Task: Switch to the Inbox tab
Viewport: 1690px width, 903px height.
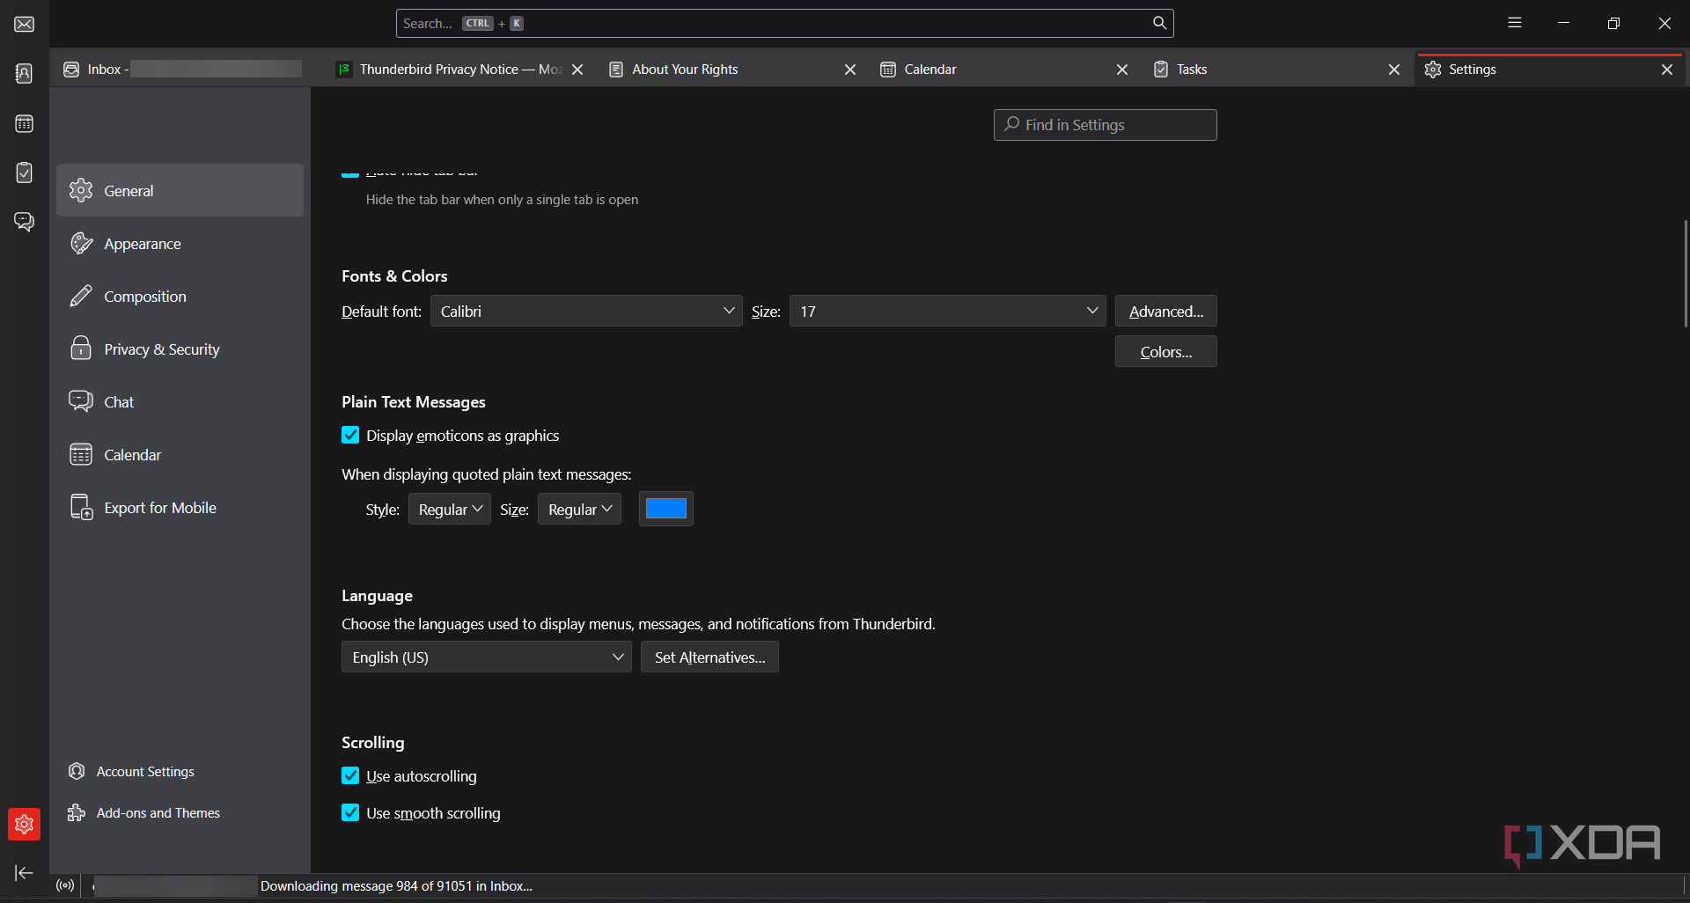Action: [182, 70]
